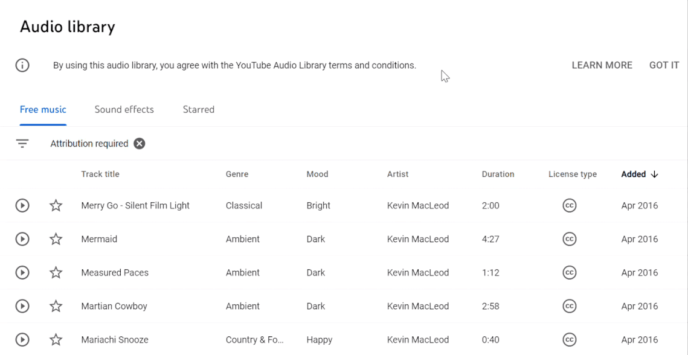View the license for Martian Cowboy
The width and height of the screenshot is (688, 355).
[x=569, y=306]
